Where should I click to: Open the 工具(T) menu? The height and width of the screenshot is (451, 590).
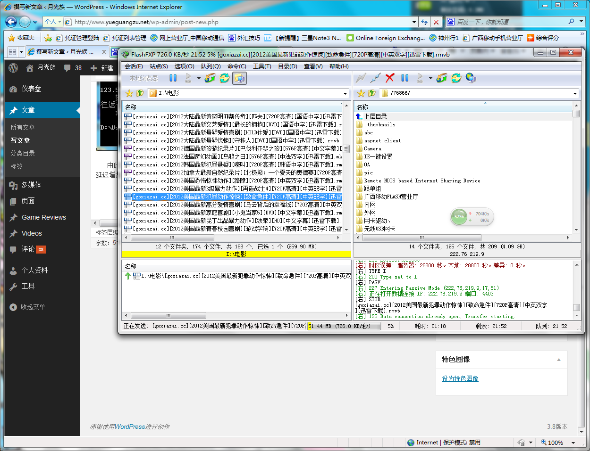(262, 66)
